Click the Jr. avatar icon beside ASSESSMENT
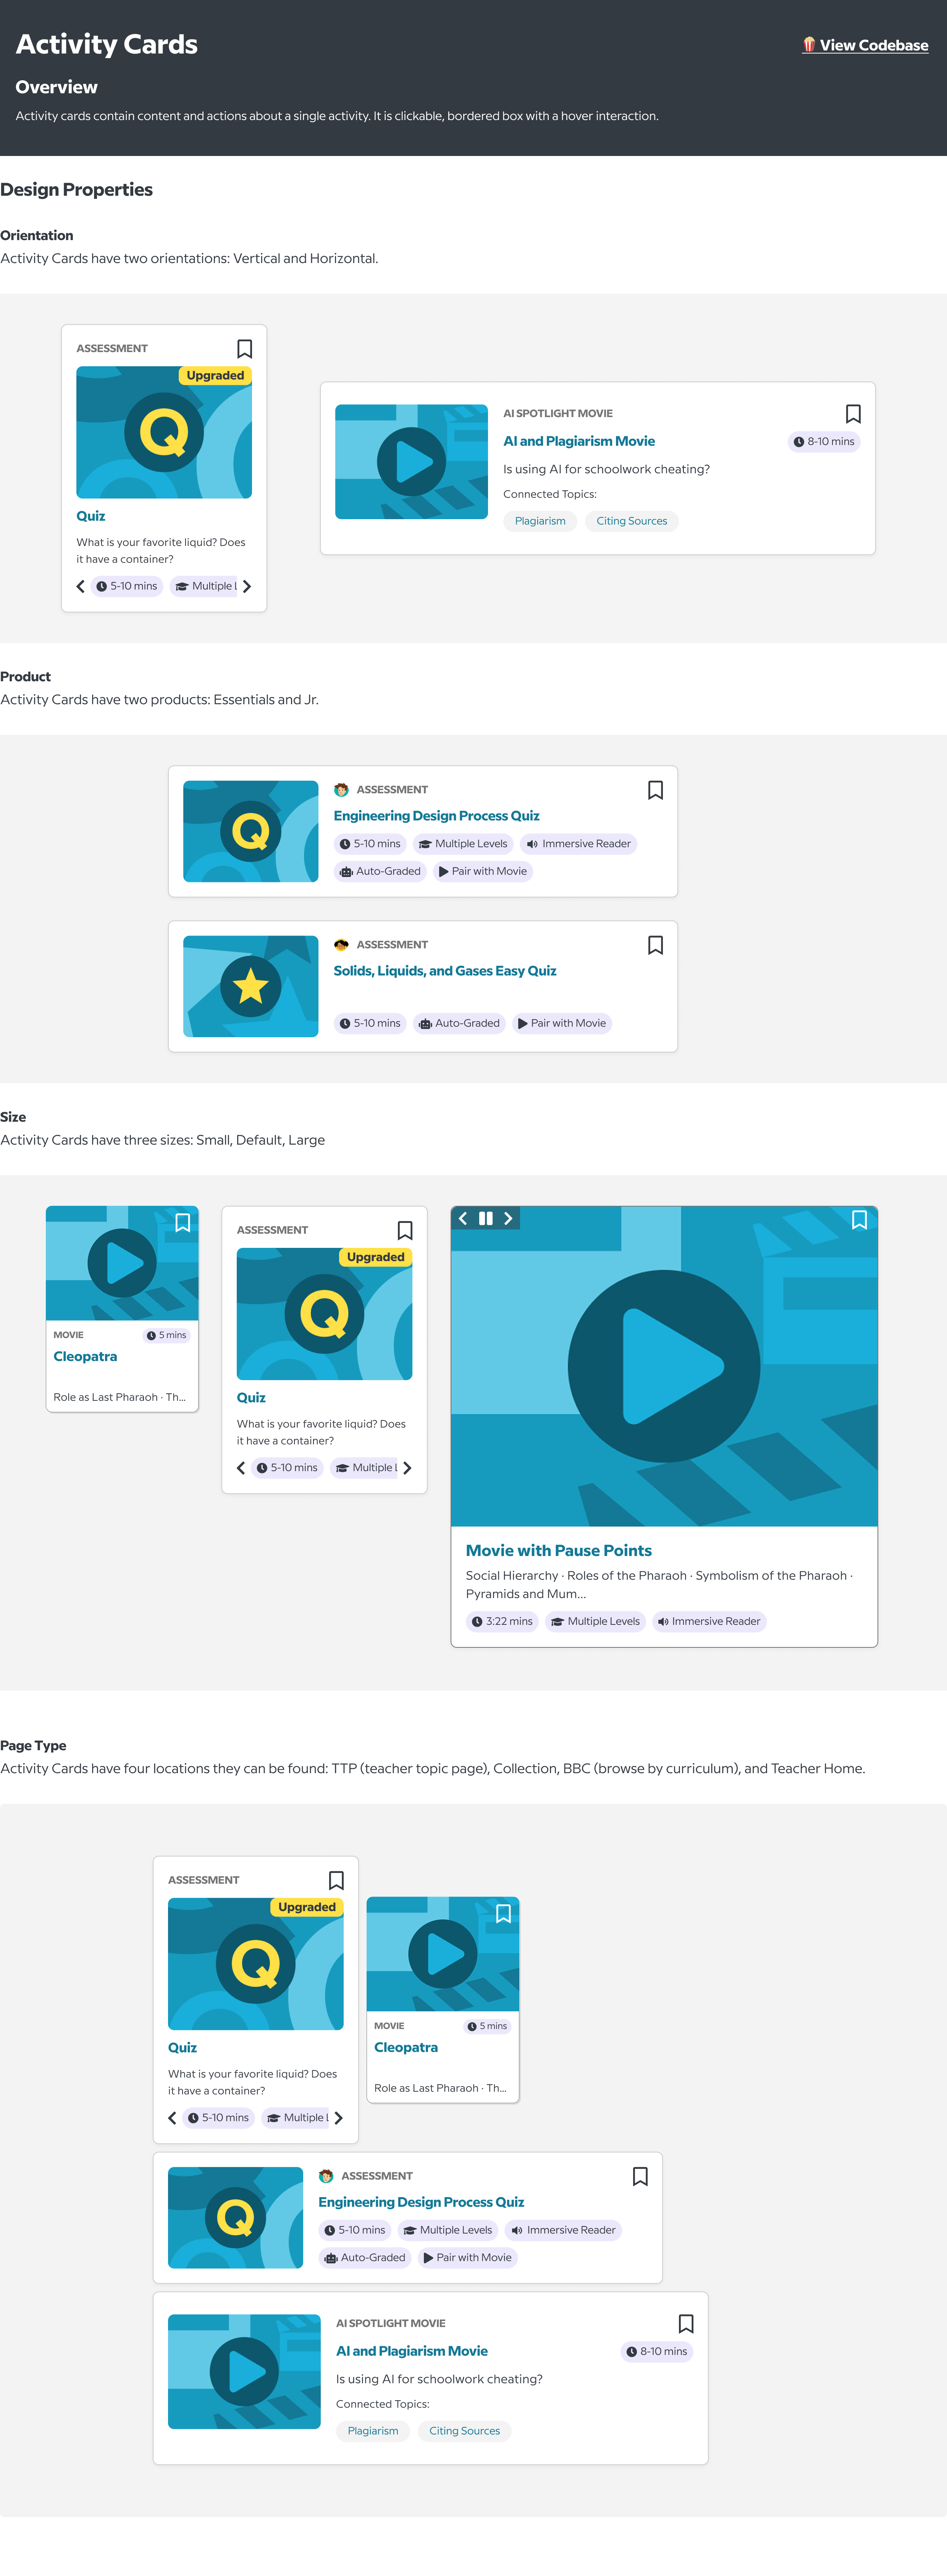Screen dimensions: 947x2576 coord(342,945)
